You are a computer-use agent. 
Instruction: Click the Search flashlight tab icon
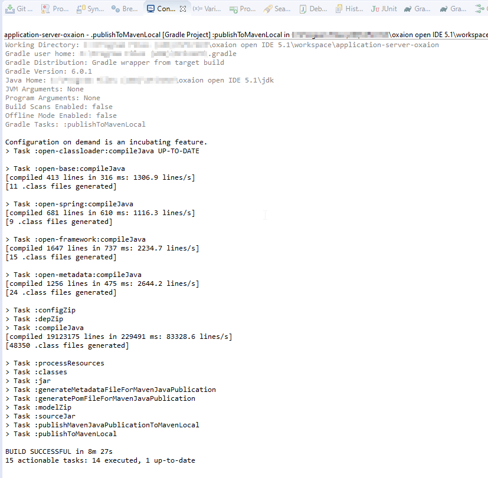[268, 9]
